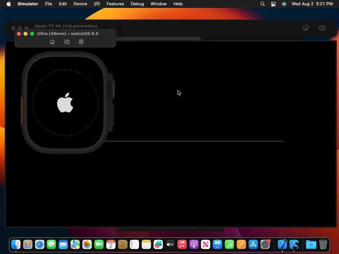339x254 pixels.
Task: Open the I/O menu
Action: click(x=97, y=4)
